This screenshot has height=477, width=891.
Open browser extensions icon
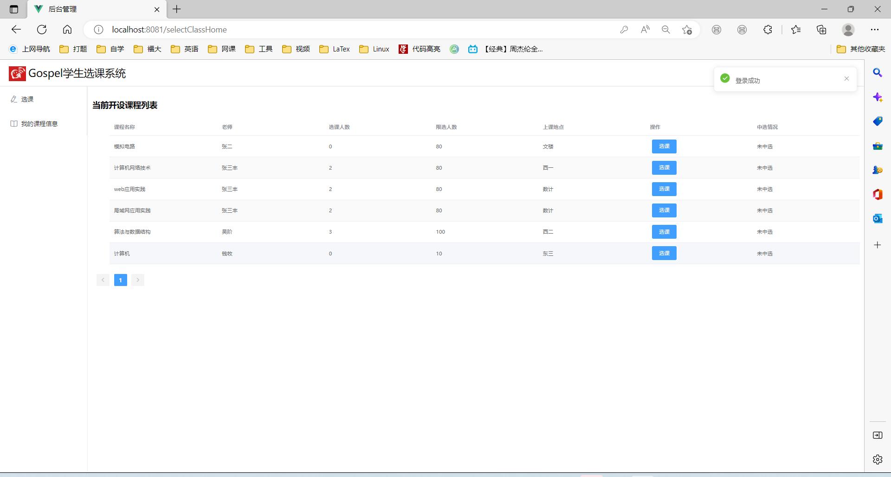click(768, 30)
